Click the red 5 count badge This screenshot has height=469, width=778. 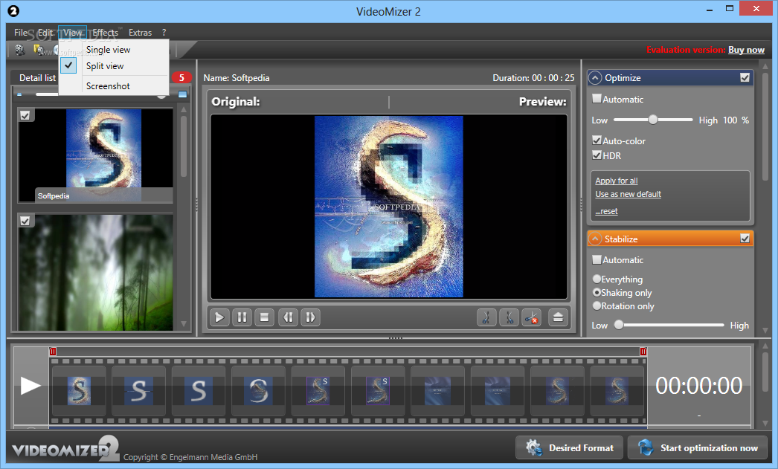point(181,78)
